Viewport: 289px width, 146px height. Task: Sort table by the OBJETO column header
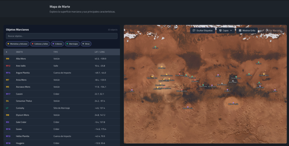tap(19, 52)
